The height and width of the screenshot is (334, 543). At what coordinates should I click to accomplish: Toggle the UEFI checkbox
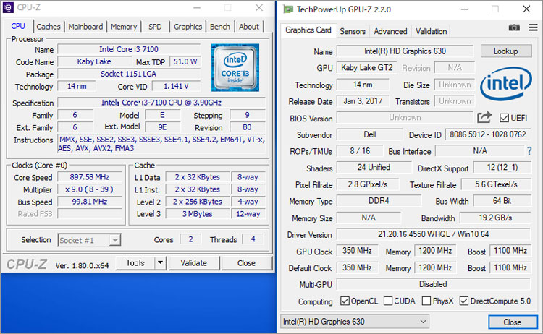(x=504, y=118)
